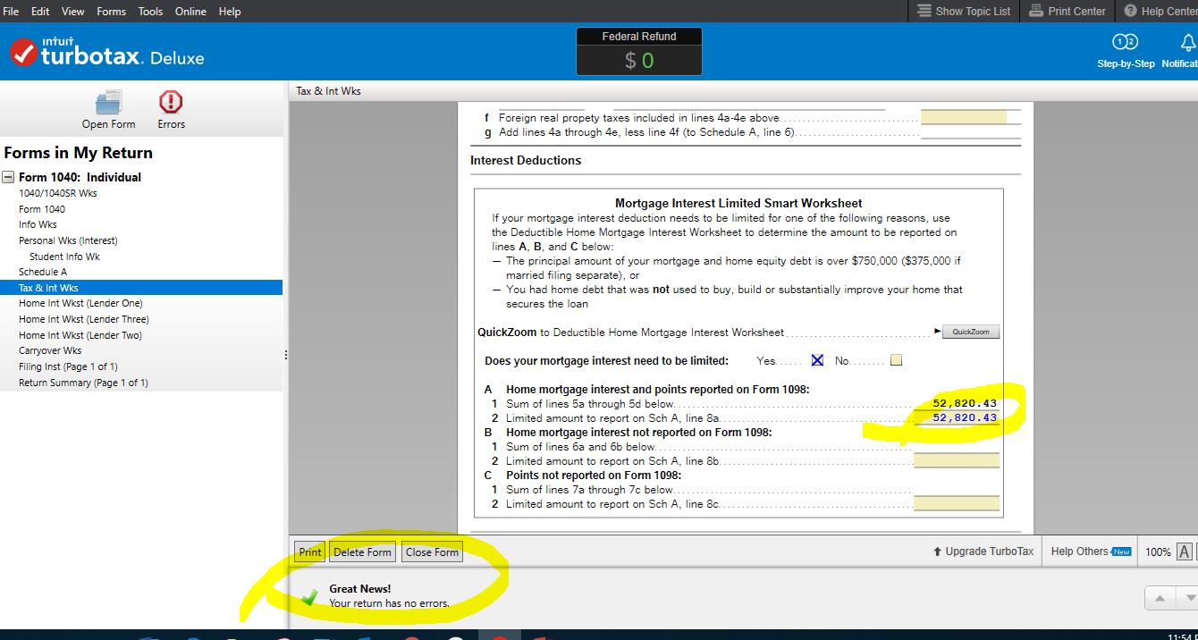
Task: Open the Print Center
Action: (x=1067, y=12)
